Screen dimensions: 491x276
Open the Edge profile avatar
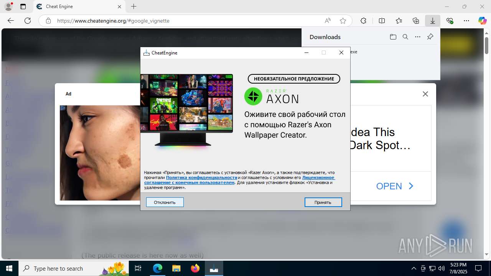tap(8, 7)
